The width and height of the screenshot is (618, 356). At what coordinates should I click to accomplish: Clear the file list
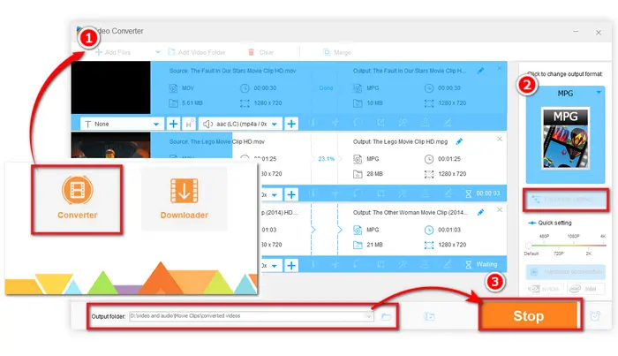click(x=260, y=52)
